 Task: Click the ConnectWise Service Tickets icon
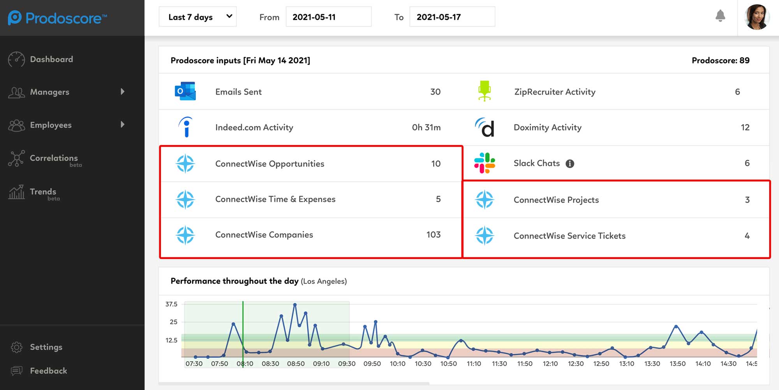pos(485,235)
